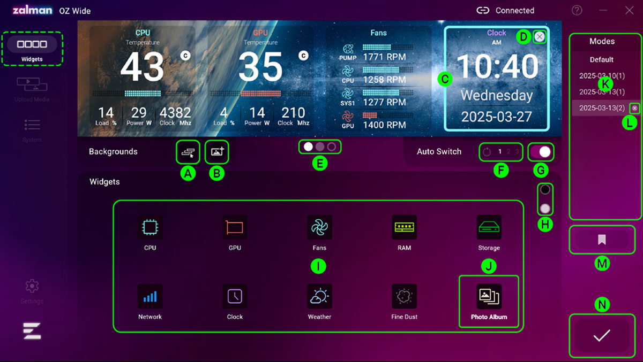Save current layout with bookmark button
Image resolution: width=643 pixels, height=362 pixels.
(602, 240)
